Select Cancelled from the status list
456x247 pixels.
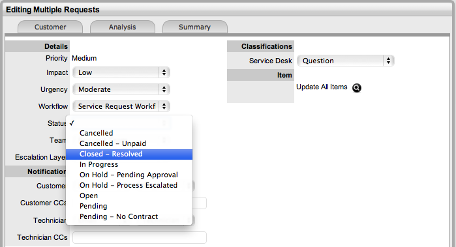(x=129, y=133)
